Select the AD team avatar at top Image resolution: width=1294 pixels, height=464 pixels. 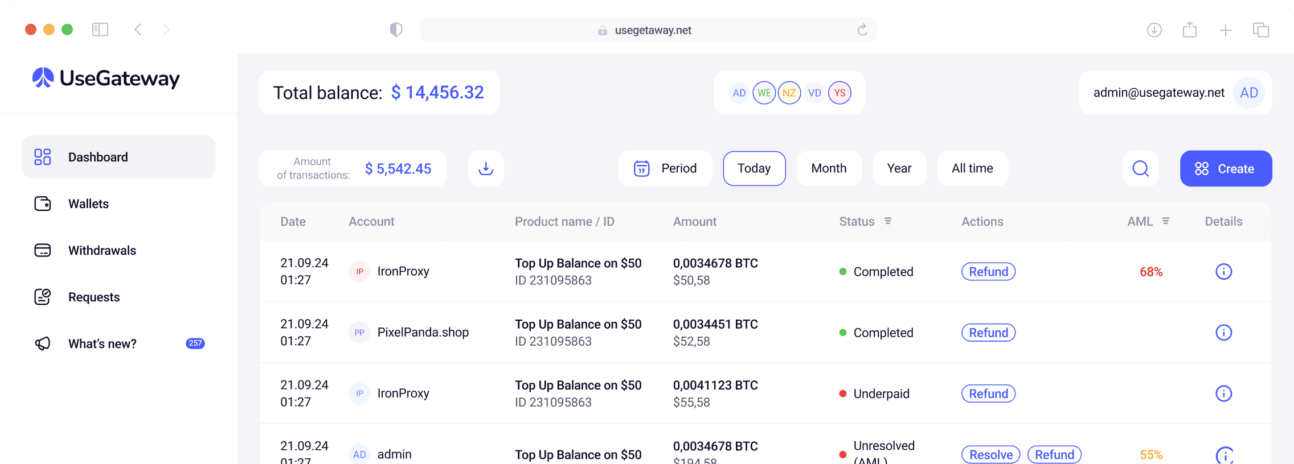[739, 93]
